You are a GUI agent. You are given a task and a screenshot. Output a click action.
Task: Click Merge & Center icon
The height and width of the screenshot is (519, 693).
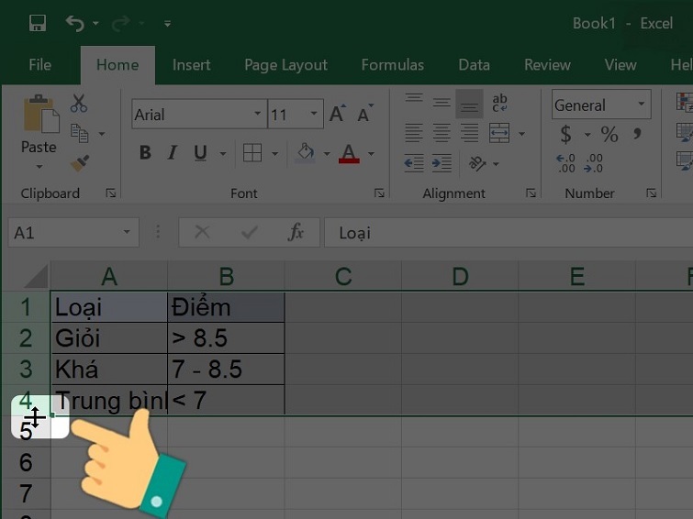(x=499, y=133)
